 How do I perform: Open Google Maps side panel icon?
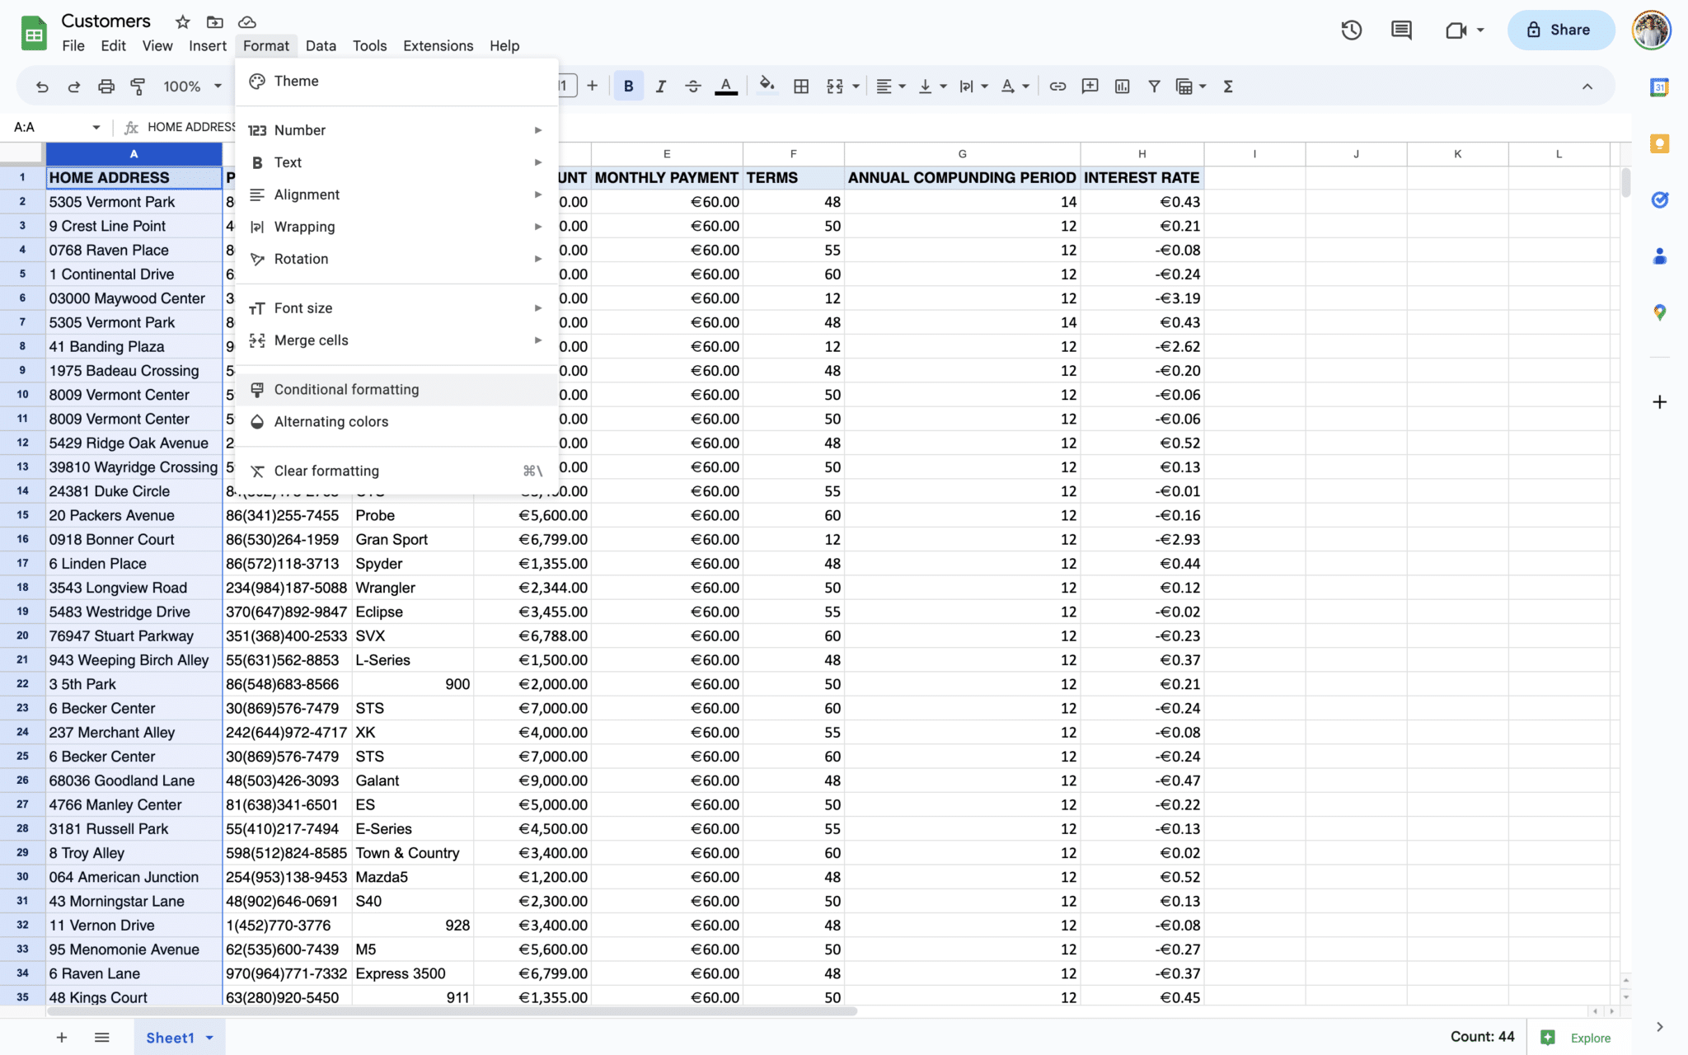tap(1659, 312)
